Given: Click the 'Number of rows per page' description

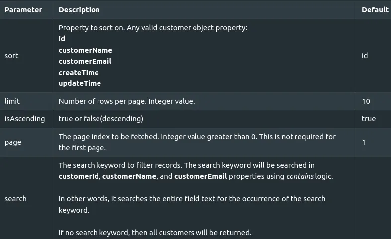Looking at the screenshot, I should 126,101.
